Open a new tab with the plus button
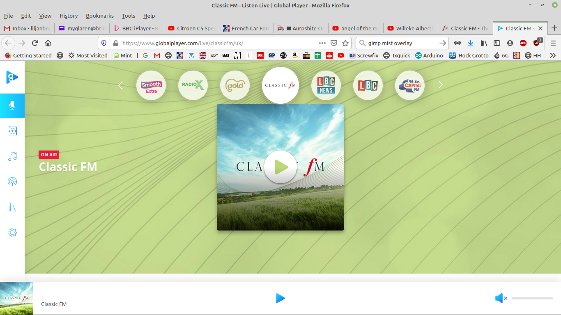 [x=554, y=28]
